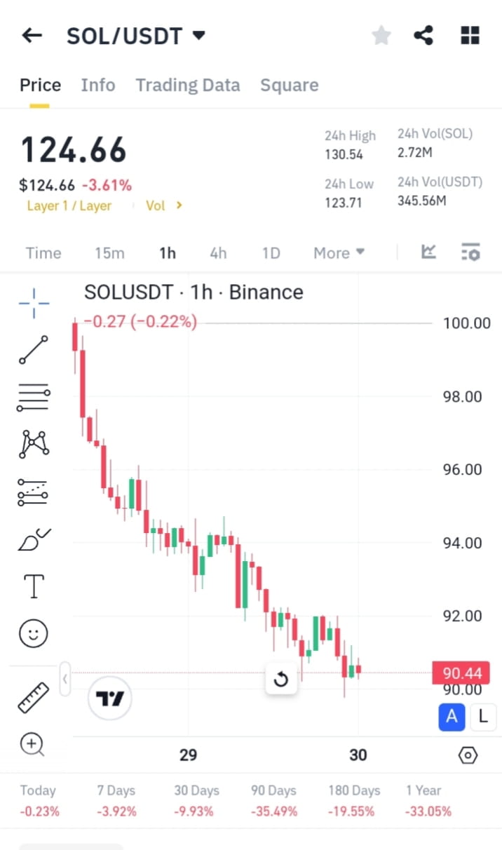Select the 4h timeframe

218,252
